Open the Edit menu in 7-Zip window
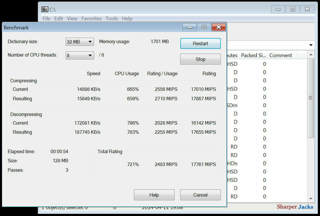The width and height of the screenshot is (320, 216). click(59, 19)
